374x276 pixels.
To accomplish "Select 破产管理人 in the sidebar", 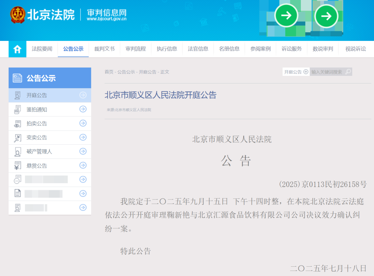I will (50, 151).
